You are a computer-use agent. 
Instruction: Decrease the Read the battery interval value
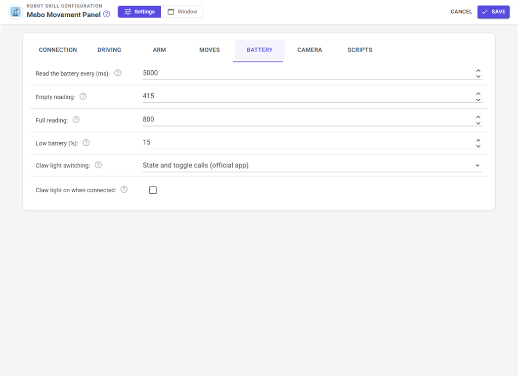(478, 76)
